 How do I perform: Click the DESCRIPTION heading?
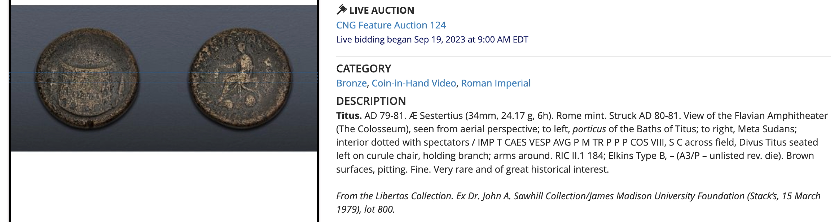[371, 101]
